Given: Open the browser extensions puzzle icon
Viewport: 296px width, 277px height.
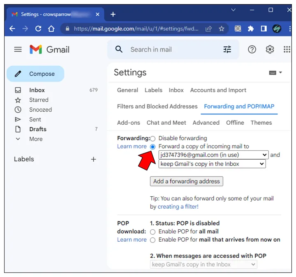Looking at the screenshot, I should 251,29.
